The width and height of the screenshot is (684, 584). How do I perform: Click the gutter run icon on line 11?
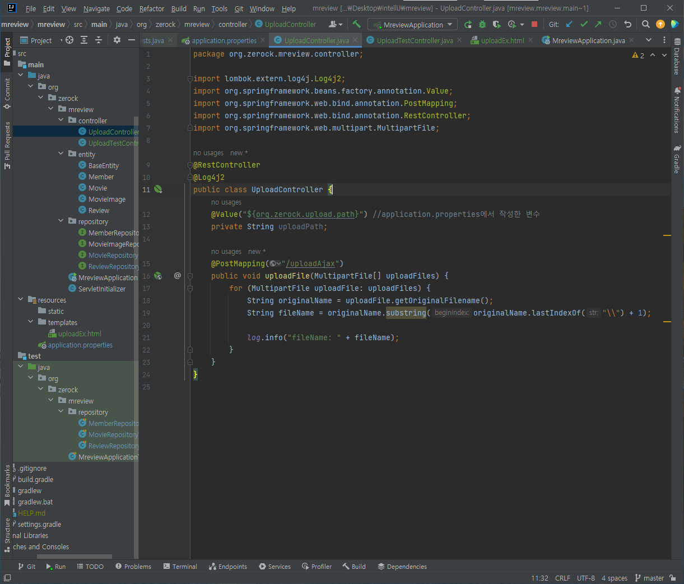click(158, 189)
